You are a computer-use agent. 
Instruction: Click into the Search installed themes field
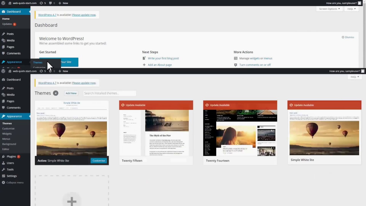click(110, 93)
